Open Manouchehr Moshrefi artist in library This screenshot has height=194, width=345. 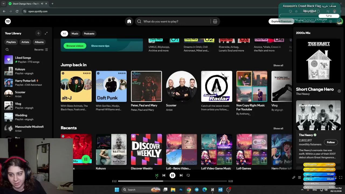coord(26,129)
